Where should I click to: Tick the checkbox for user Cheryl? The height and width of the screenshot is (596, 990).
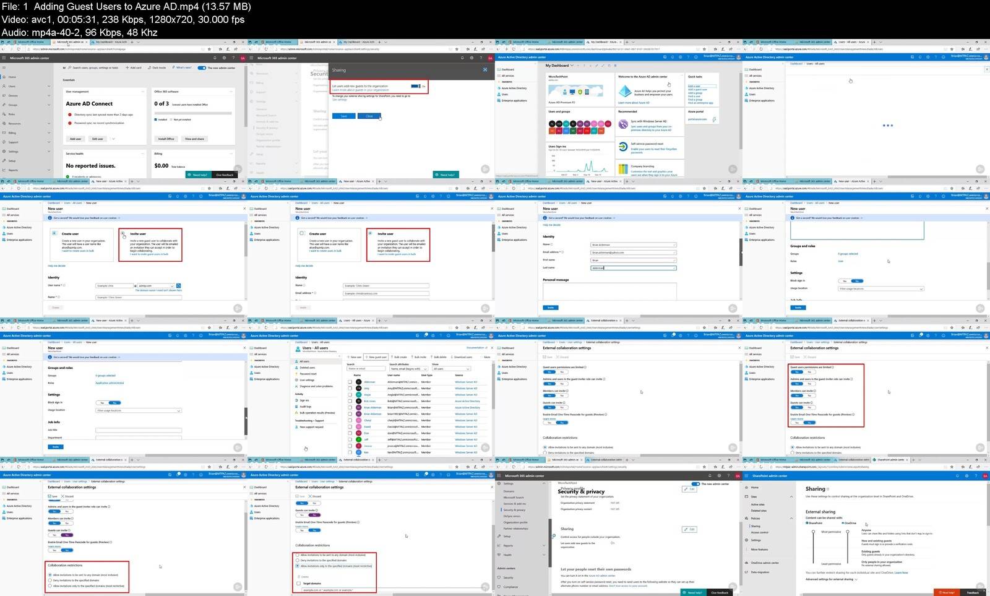(x=350, y=420)
